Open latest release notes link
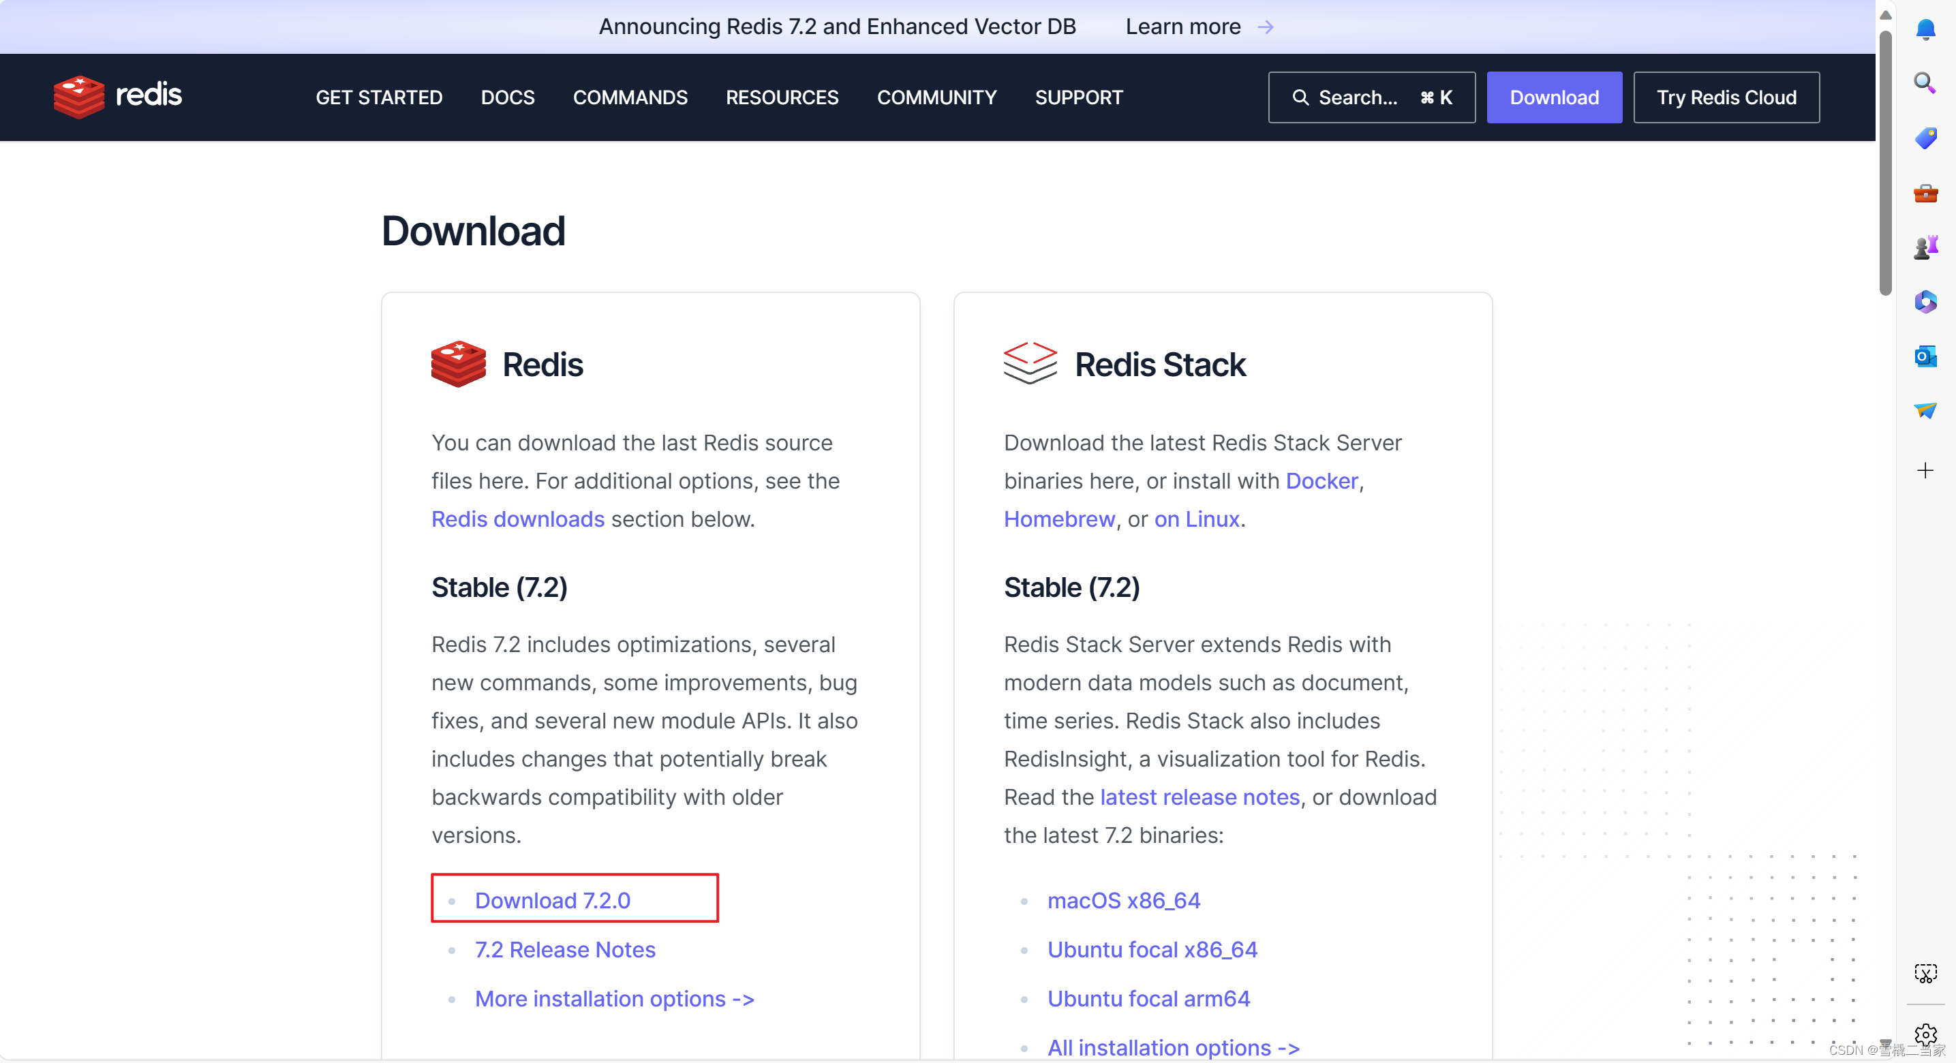Image resolution: width=1956 pixels, height=1063 pixels. (x=1199, y=797)
